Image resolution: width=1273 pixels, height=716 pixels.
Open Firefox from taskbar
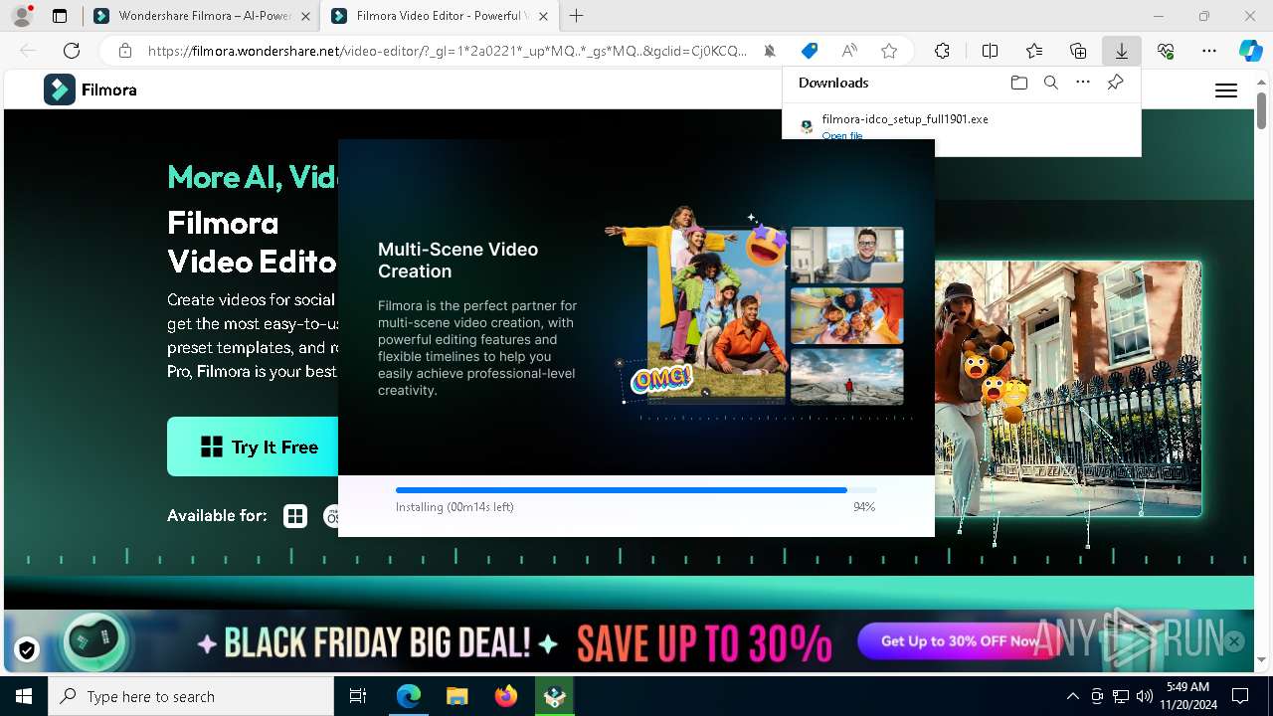point(506,696)
